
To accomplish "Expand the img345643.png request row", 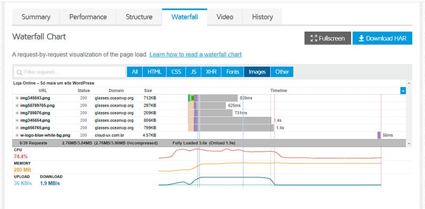I will click(x=17, y=98).
